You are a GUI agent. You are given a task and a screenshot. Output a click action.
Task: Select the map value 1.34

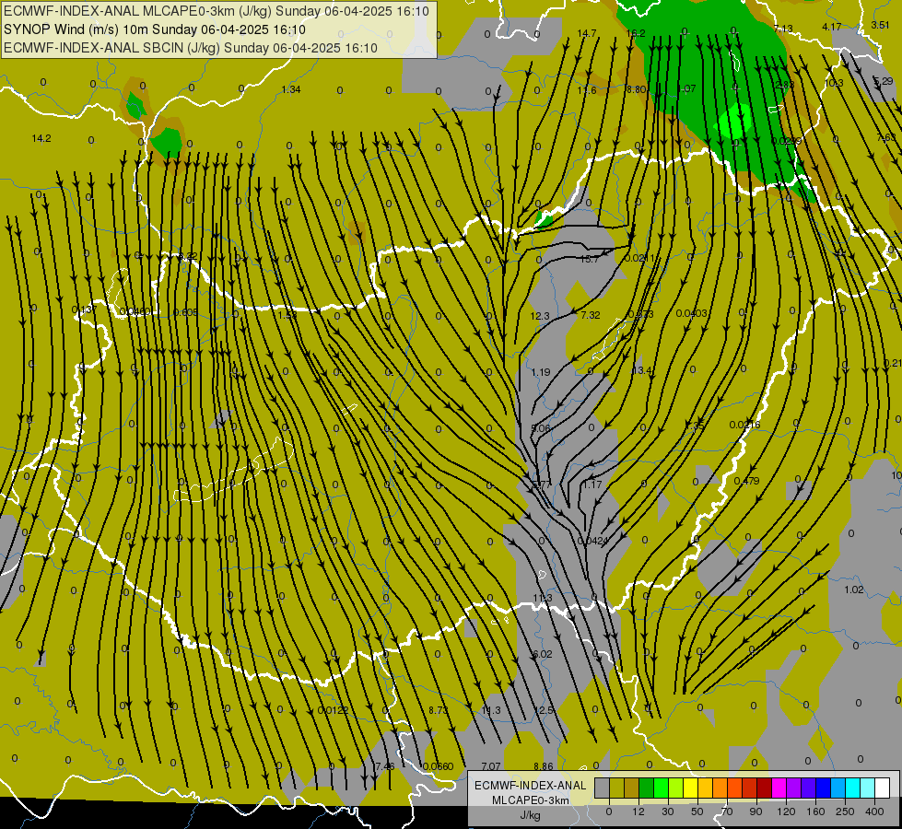point(291,89)
